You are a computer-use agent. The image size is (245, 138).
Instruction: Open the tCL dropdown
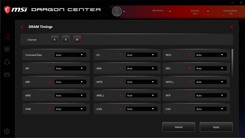(x=142, y=55)
